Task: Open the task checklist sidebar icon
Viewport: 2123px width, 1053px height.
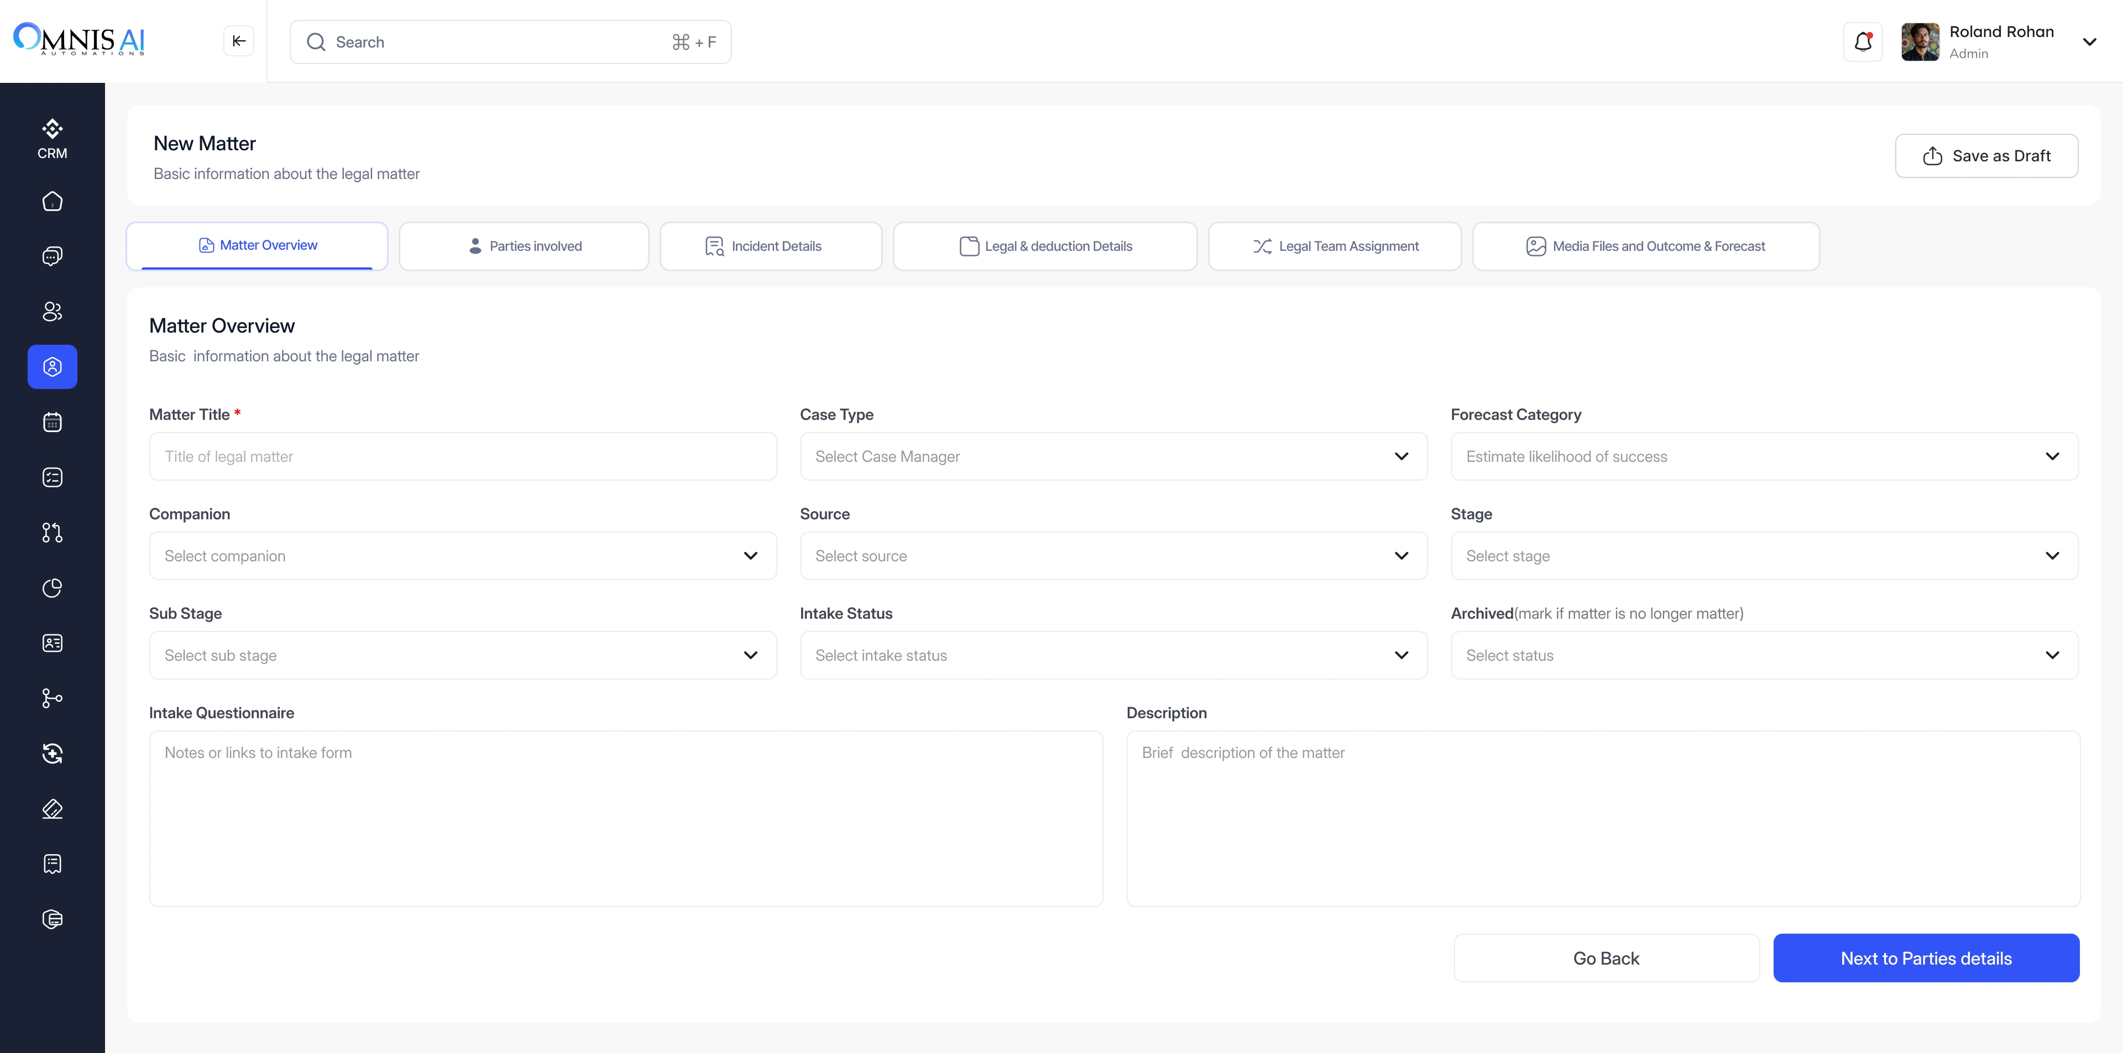Action: click(x=52, y=477)
